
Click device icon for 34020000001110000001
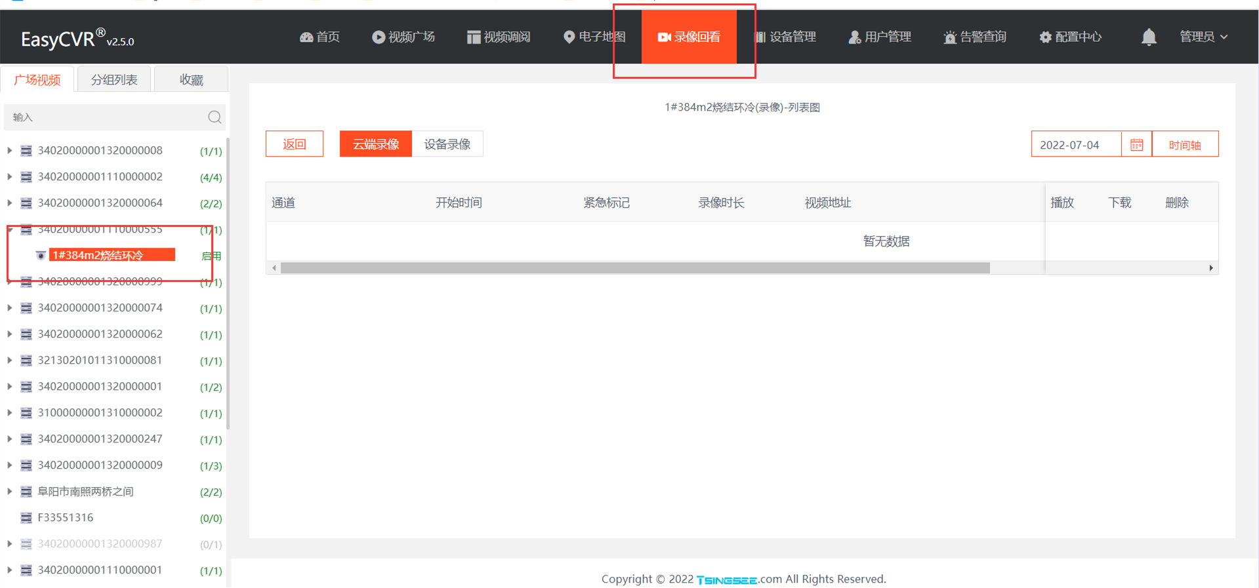point(26,570)
